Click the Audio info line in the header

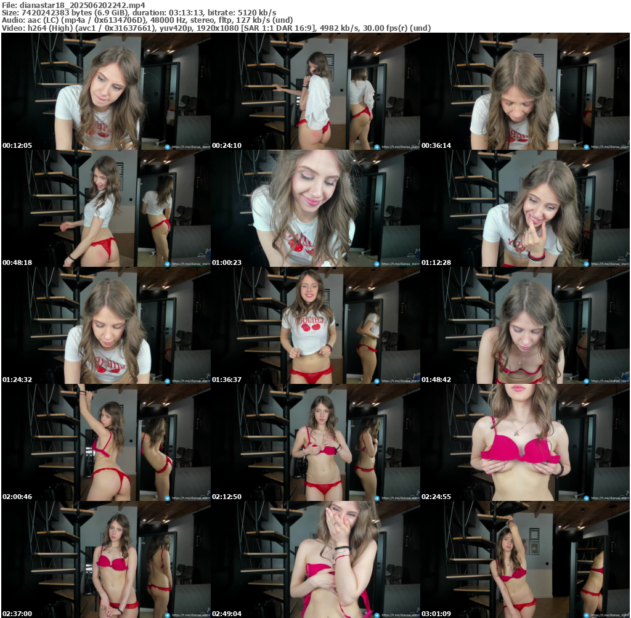click(x=147, y=20)
